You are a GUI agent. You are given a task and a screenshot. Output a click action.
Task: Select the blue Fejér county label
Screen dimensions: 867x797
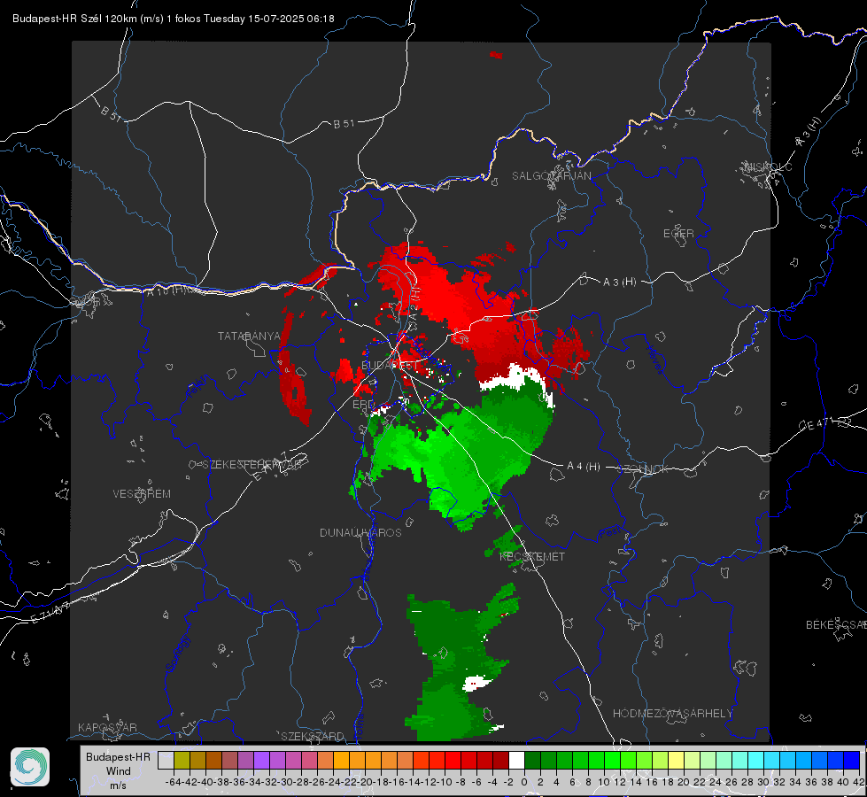197,385
